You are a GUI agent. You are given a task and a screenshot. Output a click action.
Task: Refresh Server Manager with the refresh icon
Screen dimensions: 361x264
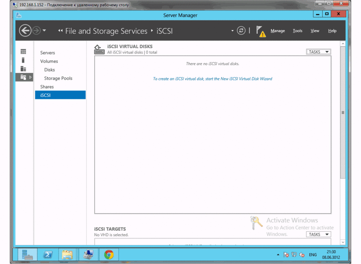pos(241,31)
